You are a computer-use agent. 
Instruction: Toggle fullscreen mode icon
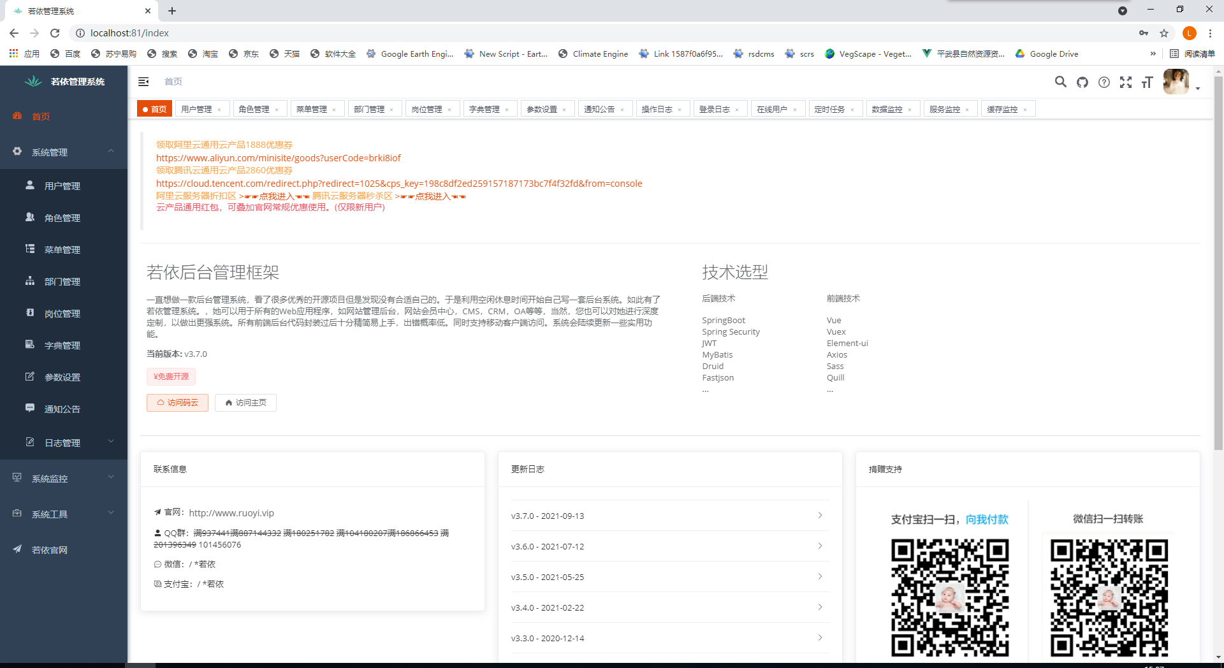pyautogui.click(x=1126, y=82)
